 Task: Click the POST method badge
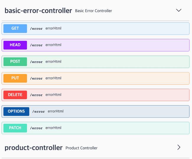pos(15,62)
